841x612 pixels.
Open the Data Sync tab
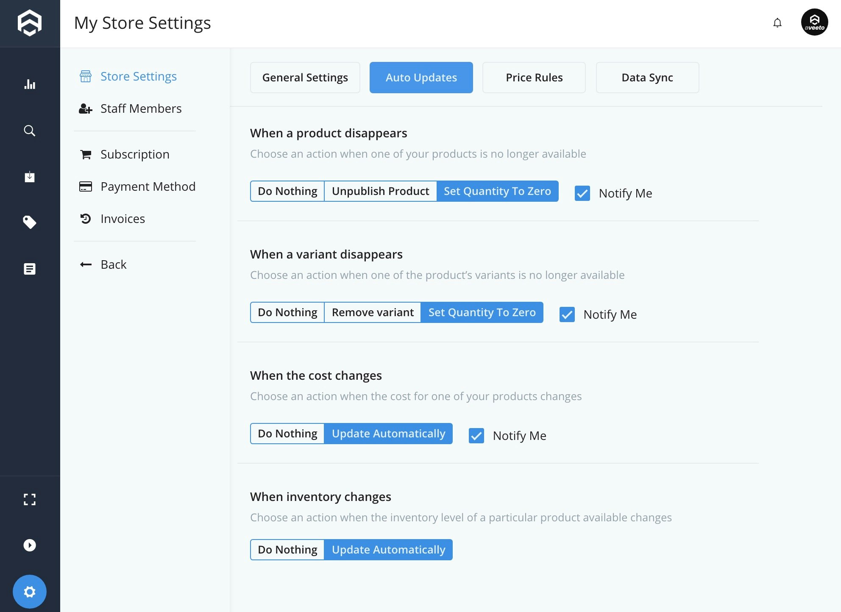647,78
